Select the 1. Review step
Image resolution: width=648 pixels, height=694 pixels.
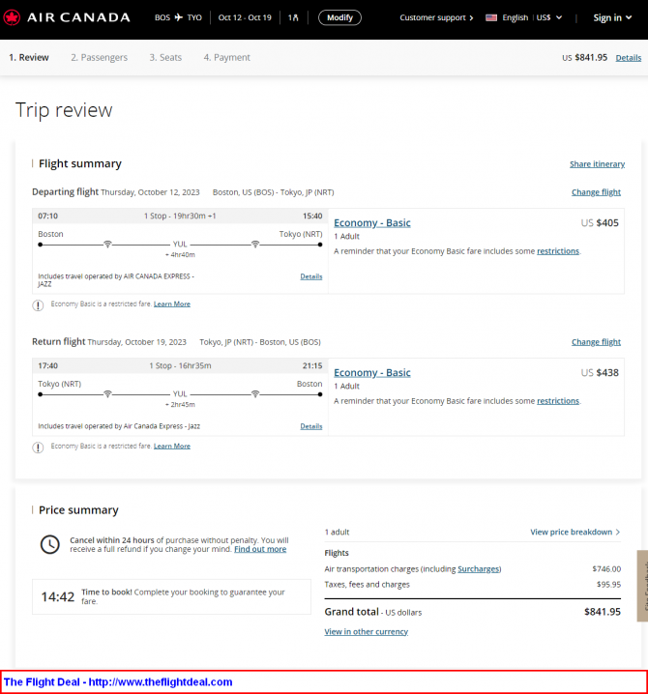click(x=29, y=58)
